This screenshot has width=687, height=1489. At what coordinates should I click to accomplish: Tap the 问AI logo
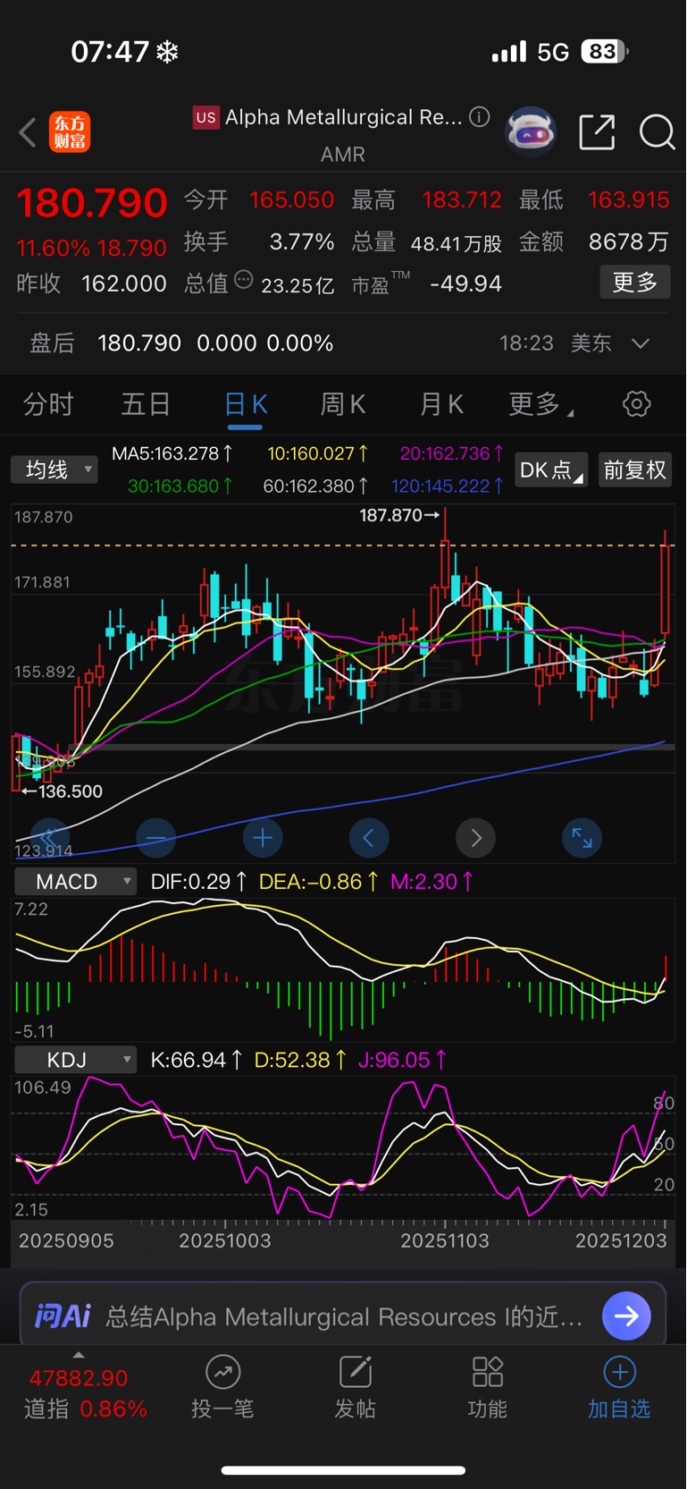click(63, 1316)
